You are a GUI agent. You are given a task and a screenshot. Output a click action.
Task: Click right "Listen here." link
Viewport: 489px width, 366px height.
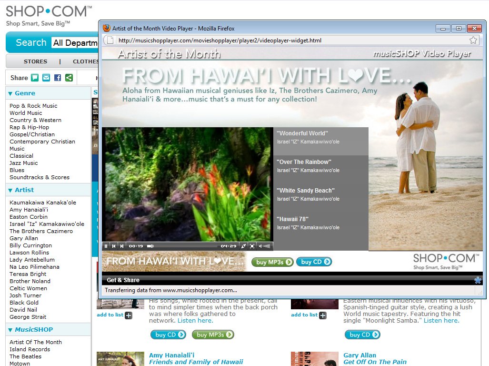(x=441, y=320)
